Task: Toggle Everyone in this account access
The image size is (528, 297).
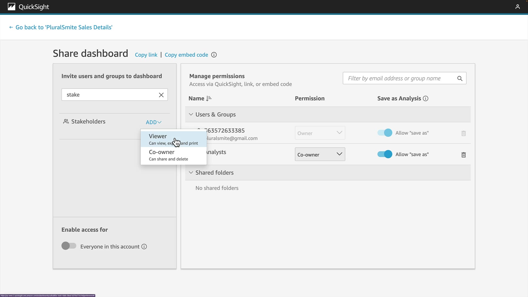Action: (69, 246)
